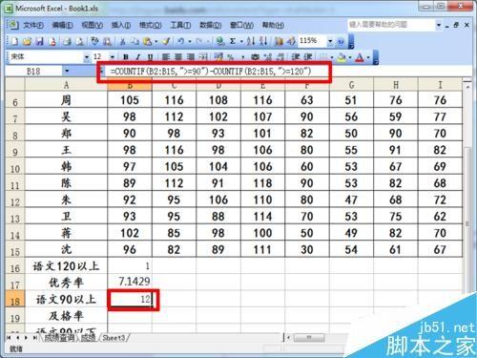This screenshot has width=477, height=358.
Task: Open Print Preview from the toolbar
Action: [x=79, y=41]
